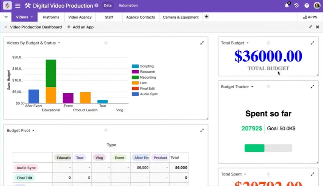Click the add new table plus icon
This screenshot has width=323, height=186.
207,17
